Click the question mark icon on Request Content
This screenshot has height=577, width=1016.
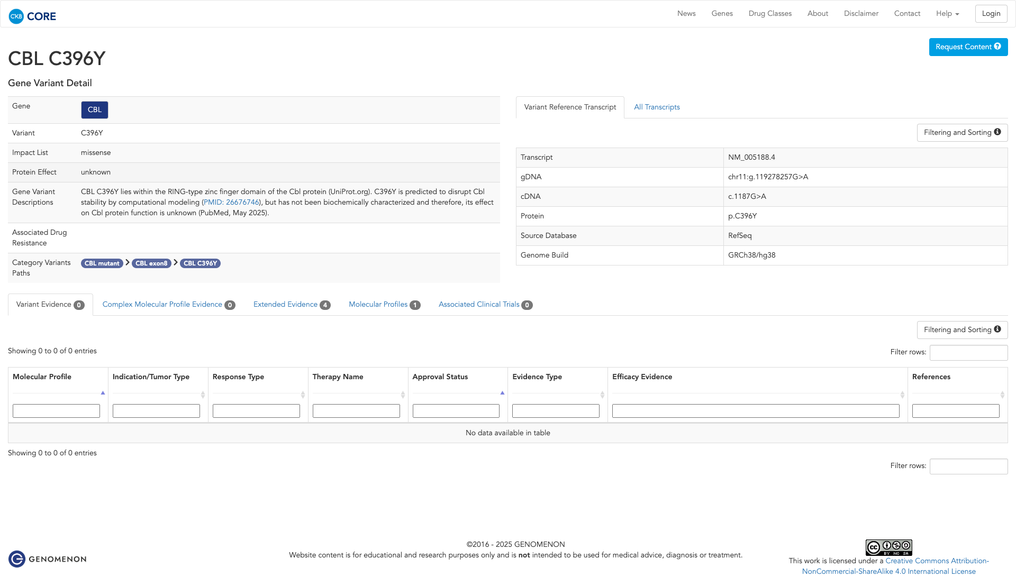point(997,47)
